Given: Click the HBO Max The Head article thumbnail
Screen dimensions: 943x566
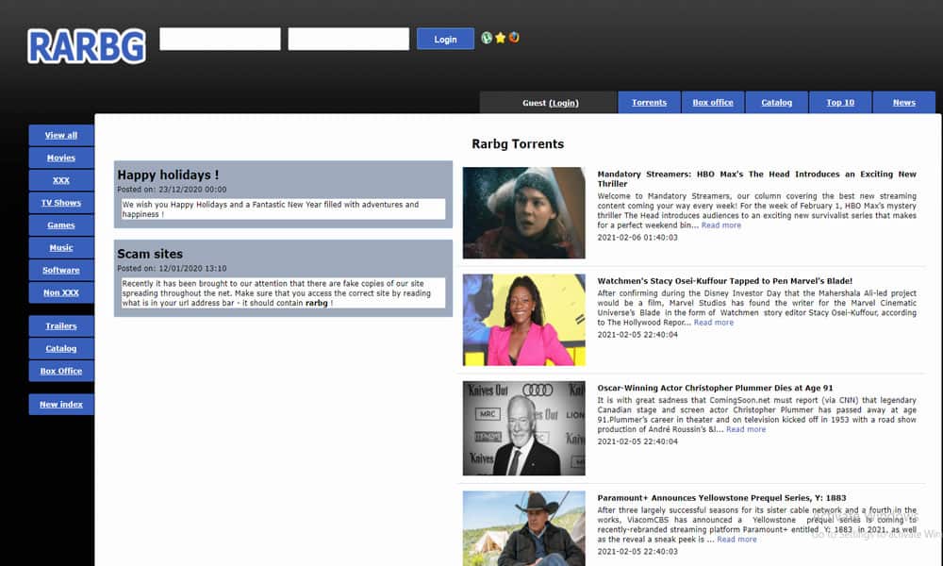Looking at the screenshot, I should pos(523,213).
